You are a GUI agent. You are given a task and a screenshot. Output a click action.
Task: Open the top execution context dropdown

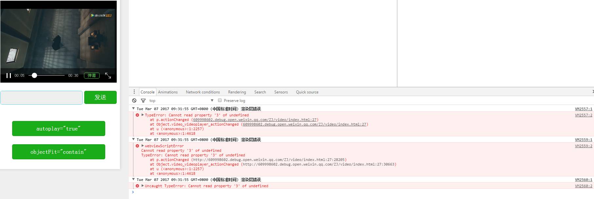[181, 101]
